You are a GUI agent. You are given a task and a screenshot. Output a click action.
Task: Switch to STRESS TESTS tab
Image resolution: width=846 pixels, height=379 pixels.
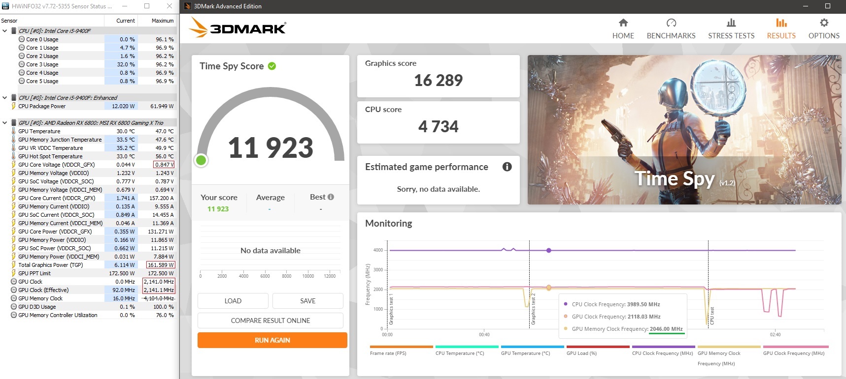[x=731, y=29]
